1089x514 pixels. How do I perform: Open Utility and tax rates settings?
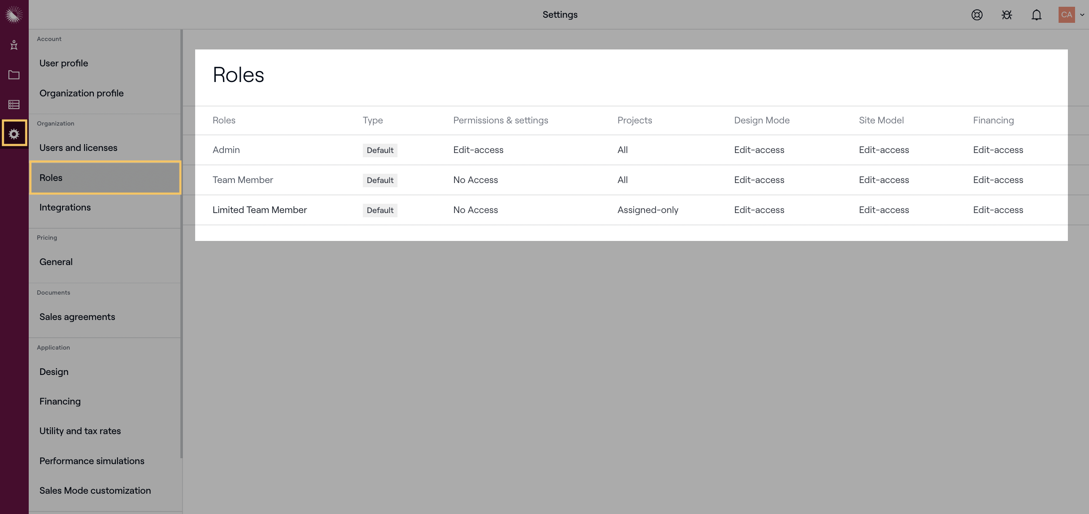point(80,431)
